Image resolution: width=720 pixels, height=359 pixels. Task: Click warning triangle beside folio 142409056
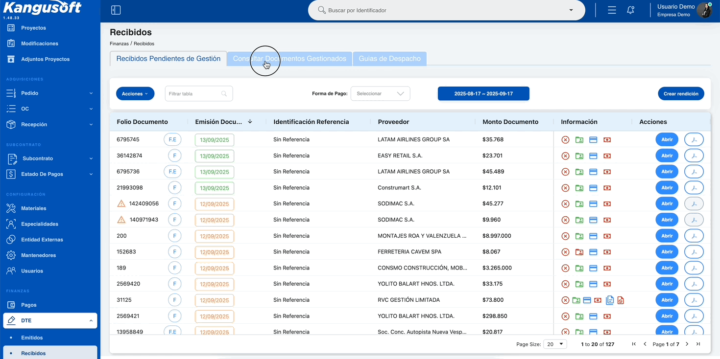pyautogui.click(x=121, y=203)
